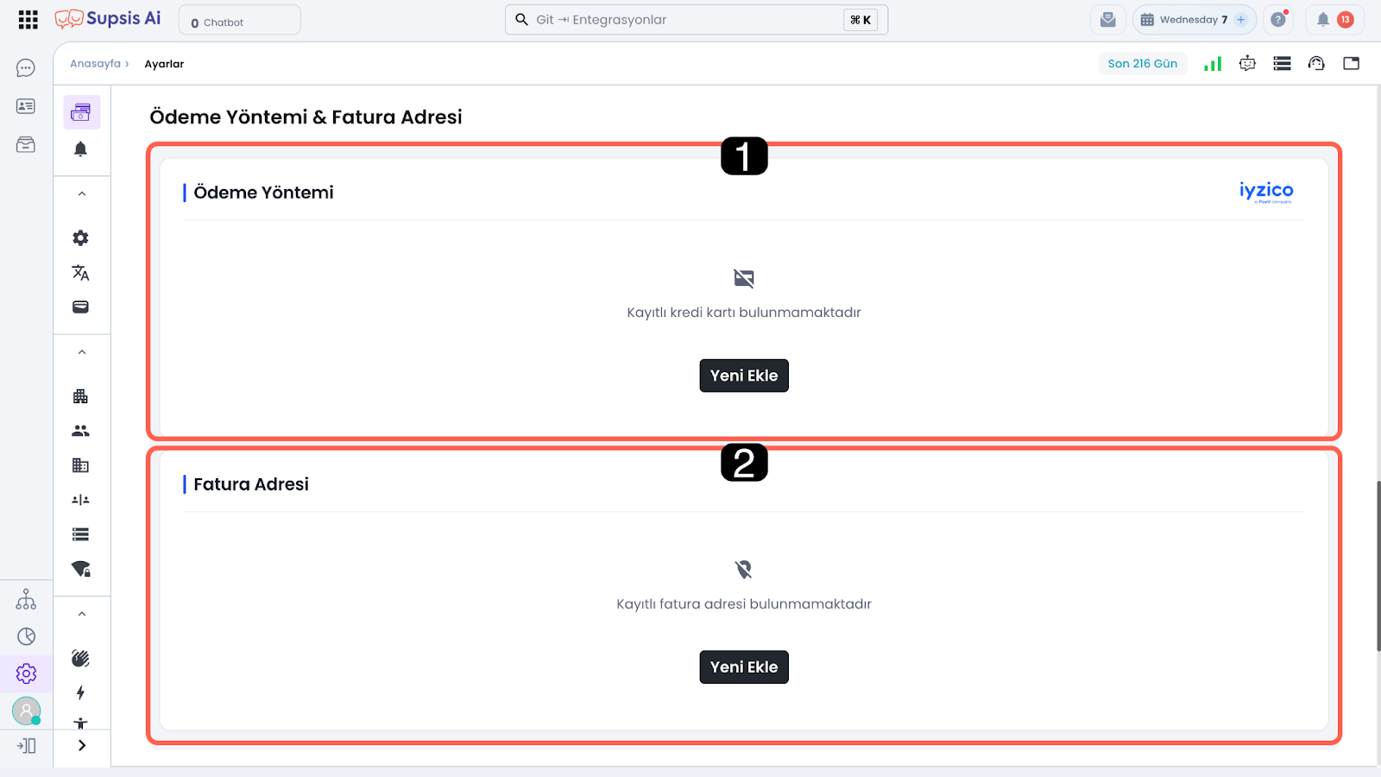Collapse the first settings sidebar group
This screenshot has width=1381, height=777.
coord(82,194)
